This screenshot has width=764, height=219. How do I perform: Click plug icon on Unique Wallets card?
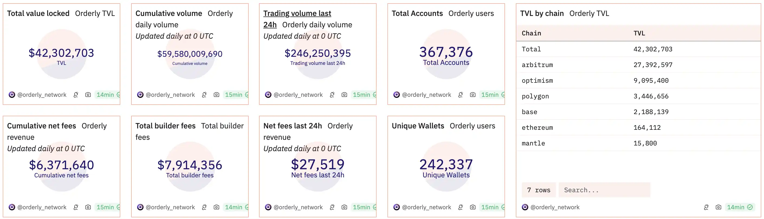coord(461,207)
